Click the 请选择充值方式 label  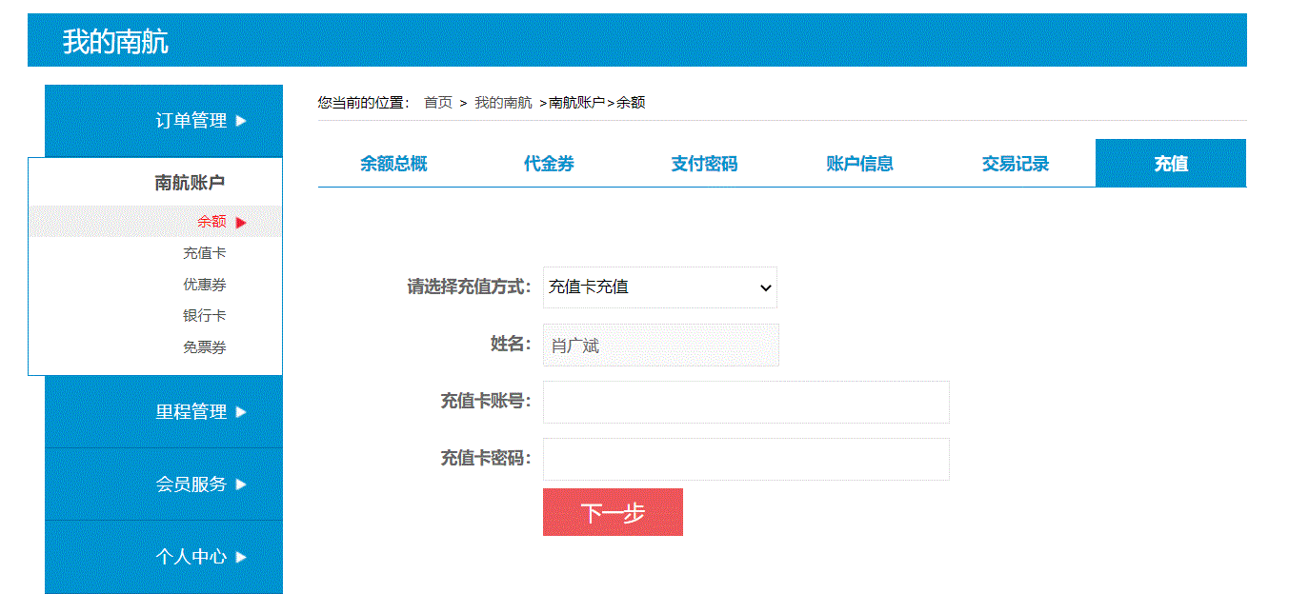(x=470, y=287)
